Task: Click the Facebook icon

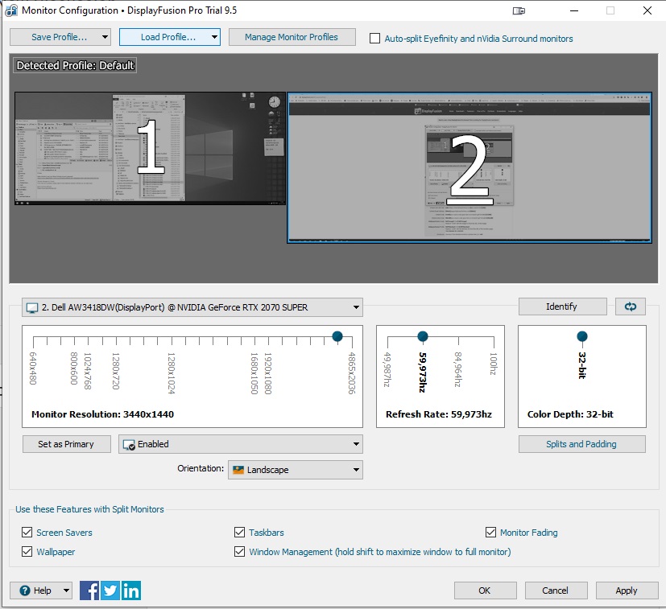Action: pyautogui.click(x=89, y=590)
